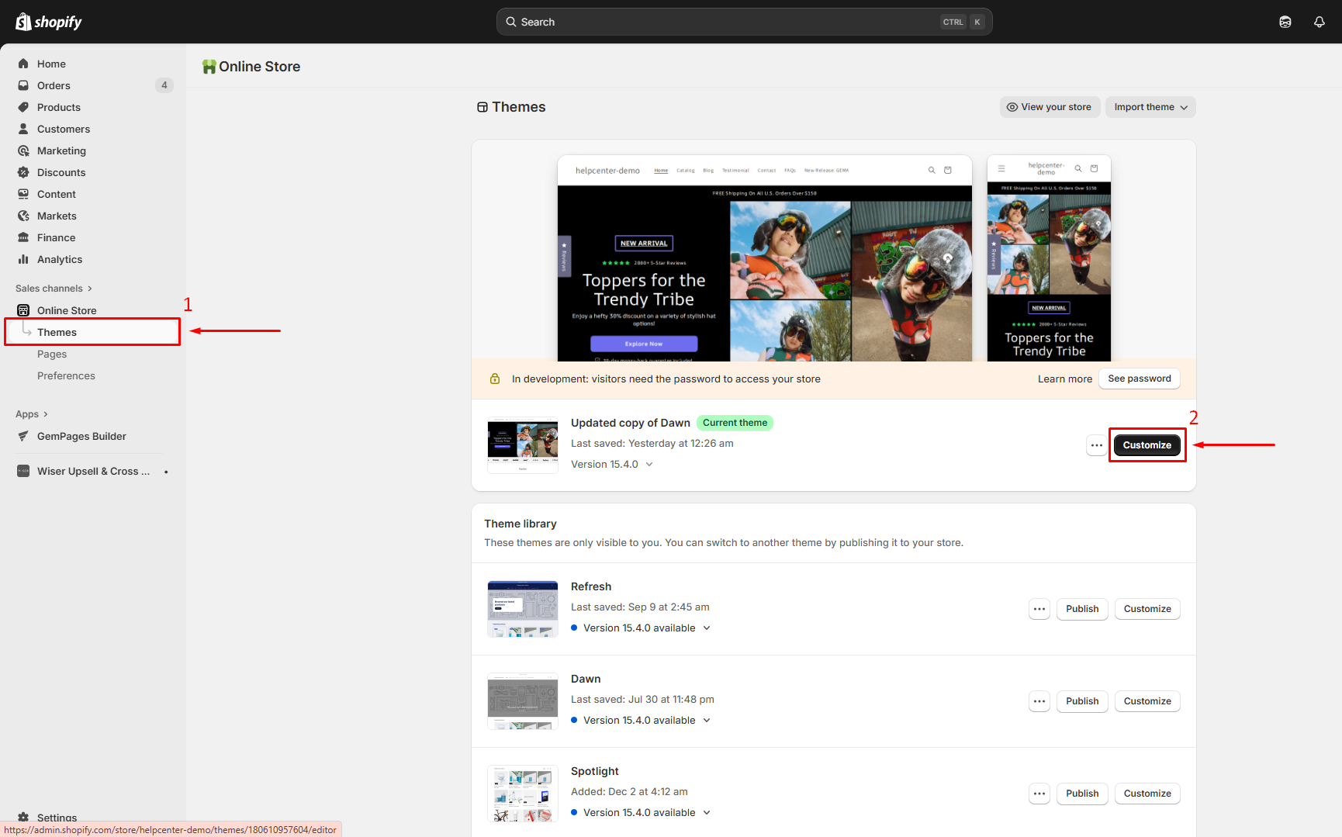Open more actions menu for Refresh theme
This screenshot has height=837, width=1342.
(x=1039, y=609)
